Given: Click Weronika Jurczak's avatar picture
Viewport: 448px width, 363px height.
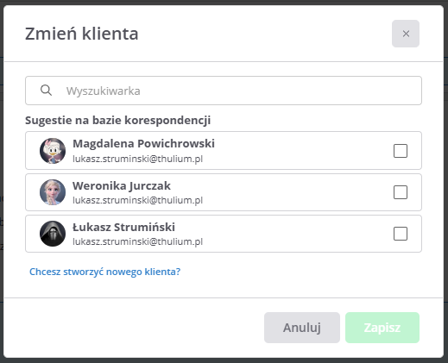Looking at the screenshot, I should point(53,192).
